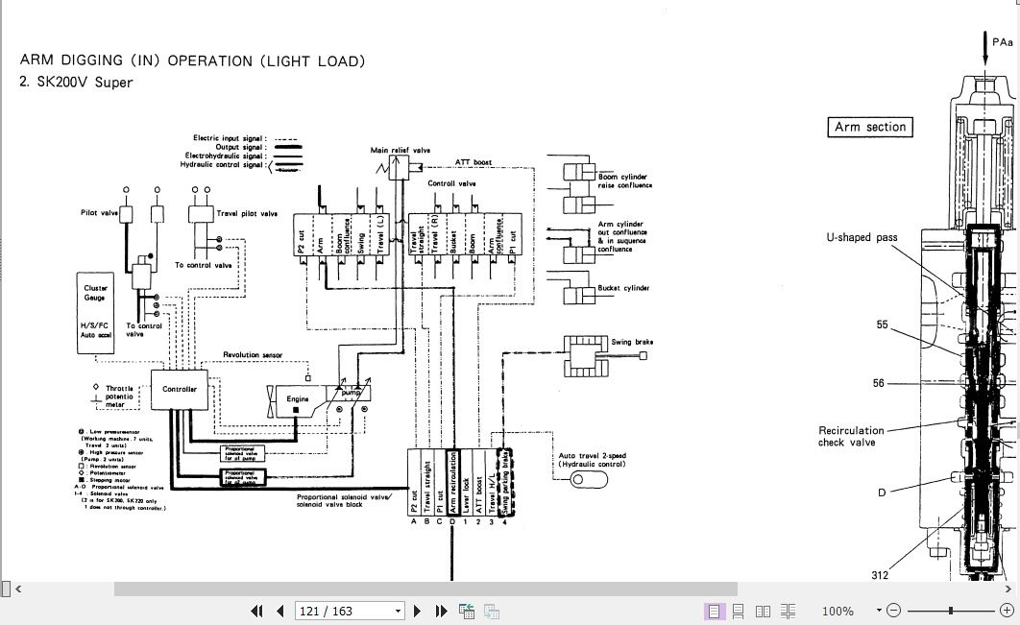This screenshot has height=625, width=1020.
Task: Open the page number dropdown arrow
Action: click(398, 611)
